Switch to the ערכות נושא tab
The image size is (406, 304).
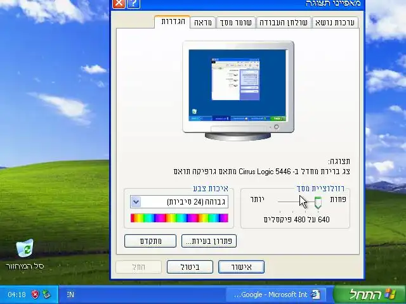pos(335,23)
